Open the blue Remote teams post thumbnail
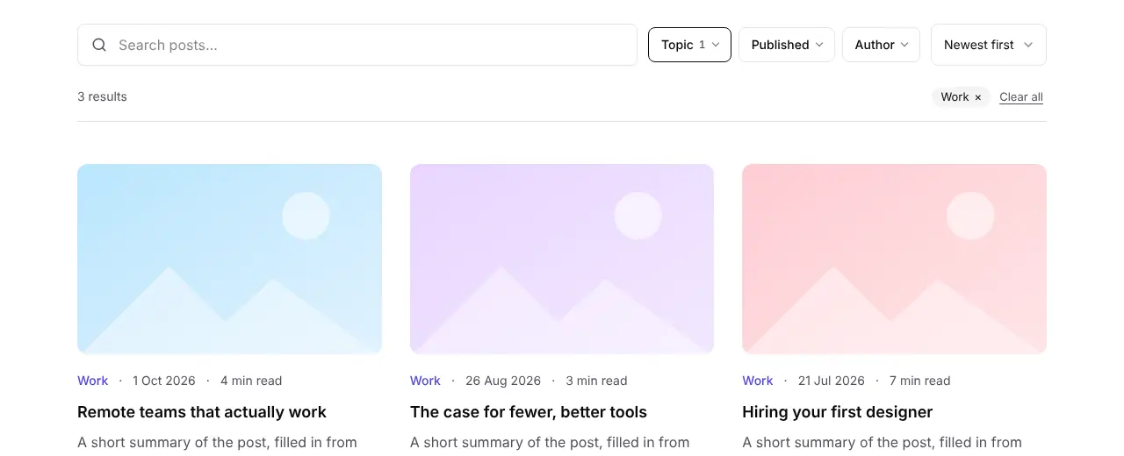1124x456 pixels. tap(229, 259)
